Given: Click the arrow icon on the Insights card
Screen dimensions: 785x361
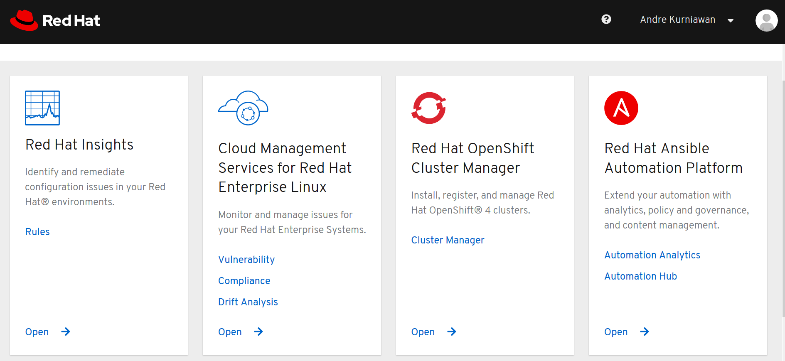Looking at the screenshot, I should [x=66, y=332].
